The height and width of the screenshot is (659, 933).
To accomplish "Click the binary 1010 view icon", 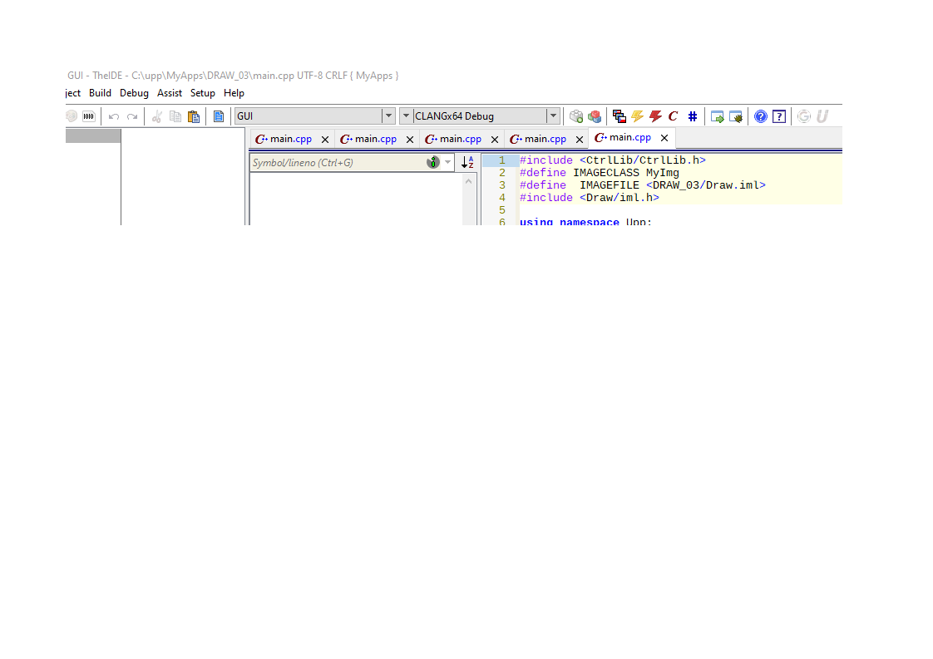I will point(89,116).
